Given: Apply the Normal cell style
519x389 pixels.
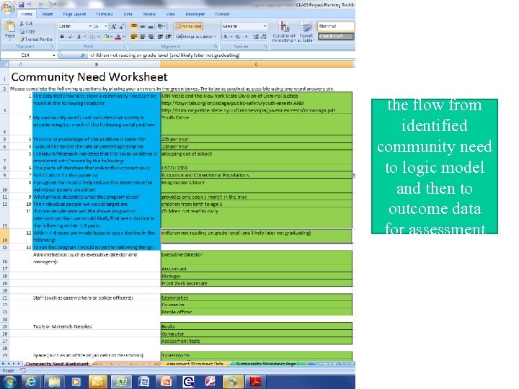Looking at the screenshot, I should click(336, 26).
